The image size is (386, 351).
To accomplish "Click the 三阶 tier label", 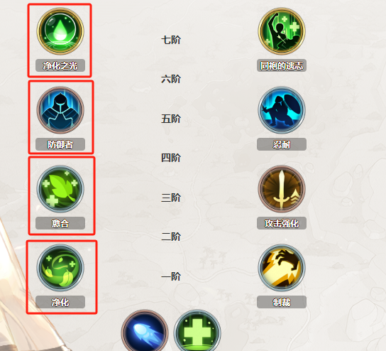I will click(x=171, y=198).
